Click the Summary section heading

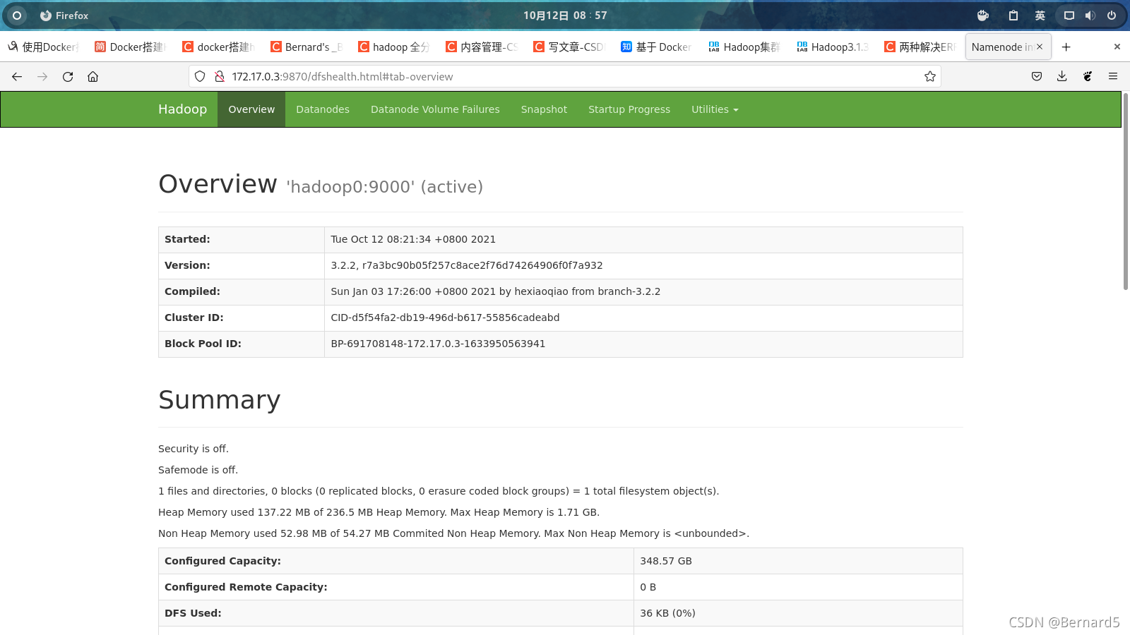click(220, 400)
